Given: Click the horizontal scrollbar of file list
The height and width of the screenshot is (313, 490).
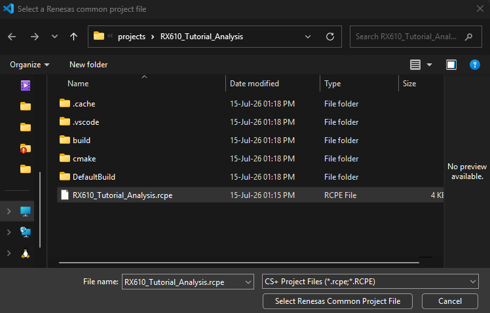Looking at the screenshot, I should coord(239,263).
